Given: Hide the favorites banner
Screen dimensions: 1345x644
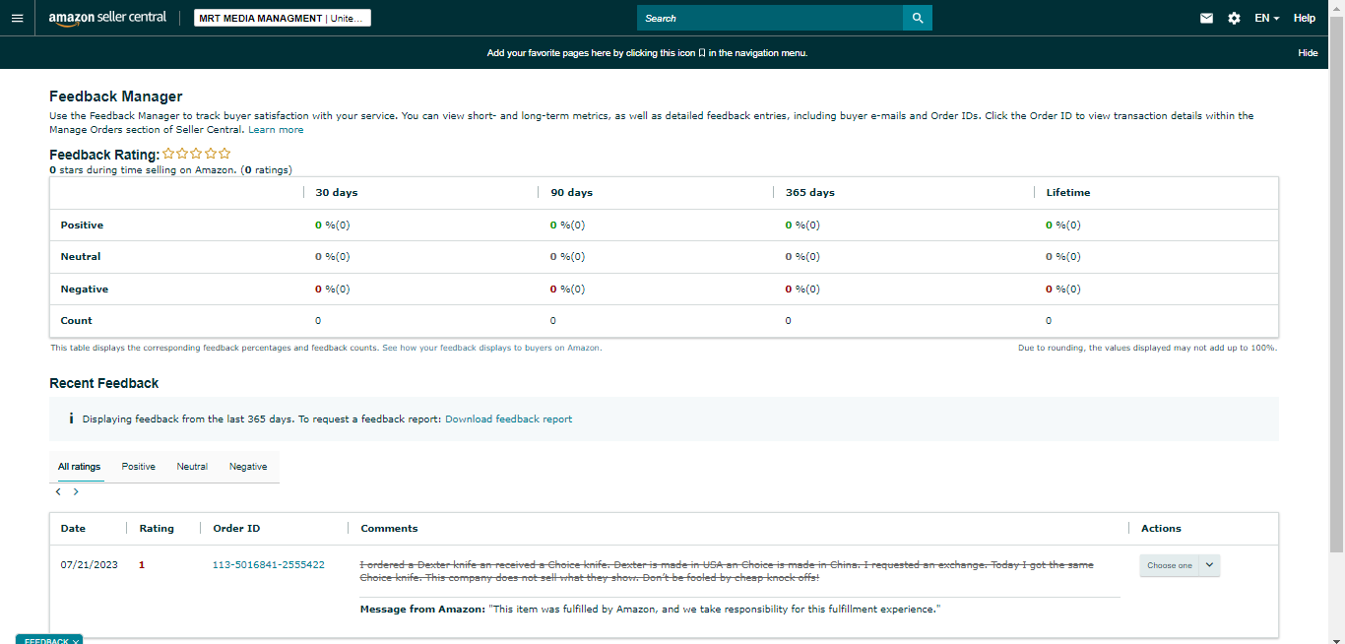Looking at the screenshot, I should coord(1308,53).
